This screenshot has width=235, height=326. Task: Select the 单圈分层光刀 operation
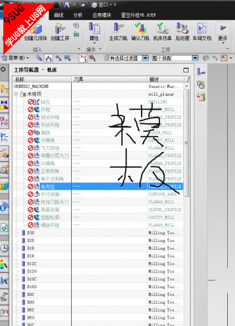55,156
